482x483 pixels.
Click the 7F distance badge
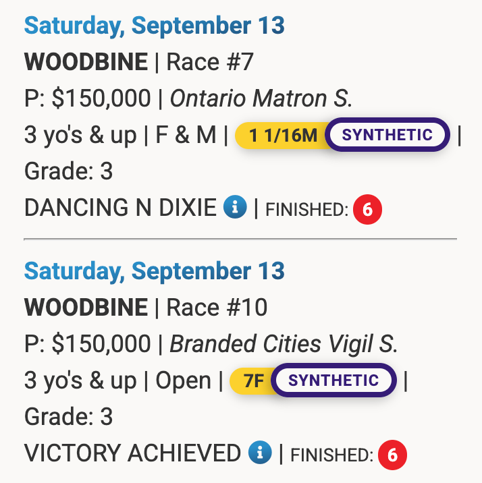253,381
